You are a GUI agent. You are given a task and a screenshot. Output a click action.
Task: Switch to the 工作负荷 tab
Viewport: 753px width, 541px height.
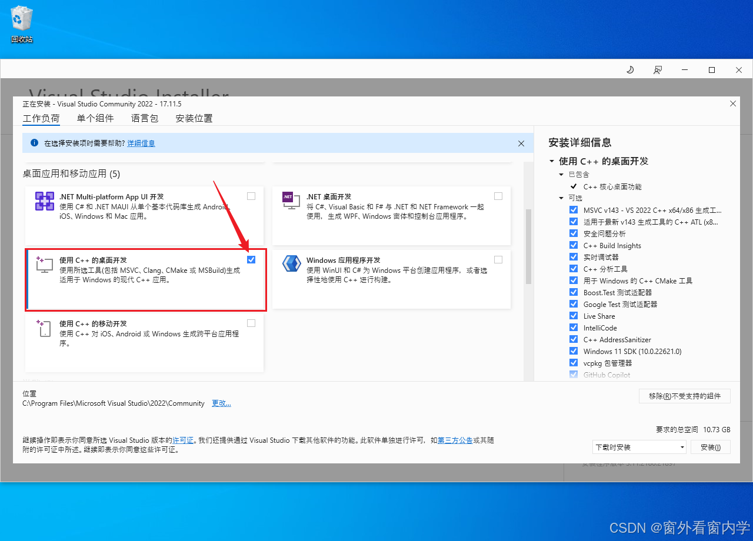click(x=41, y=118)
